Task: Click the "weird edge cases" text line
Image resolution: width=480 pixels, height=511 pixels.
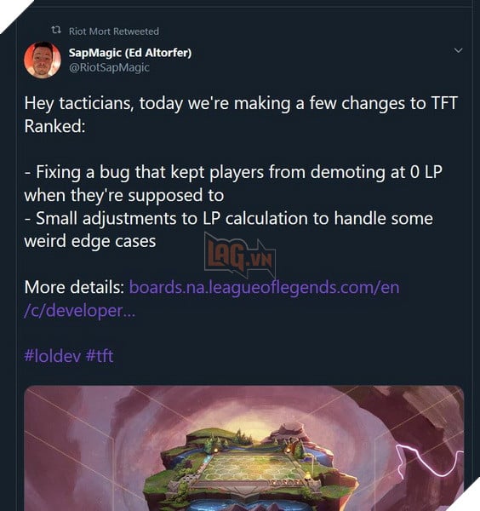Action: (x=90, y=241)
